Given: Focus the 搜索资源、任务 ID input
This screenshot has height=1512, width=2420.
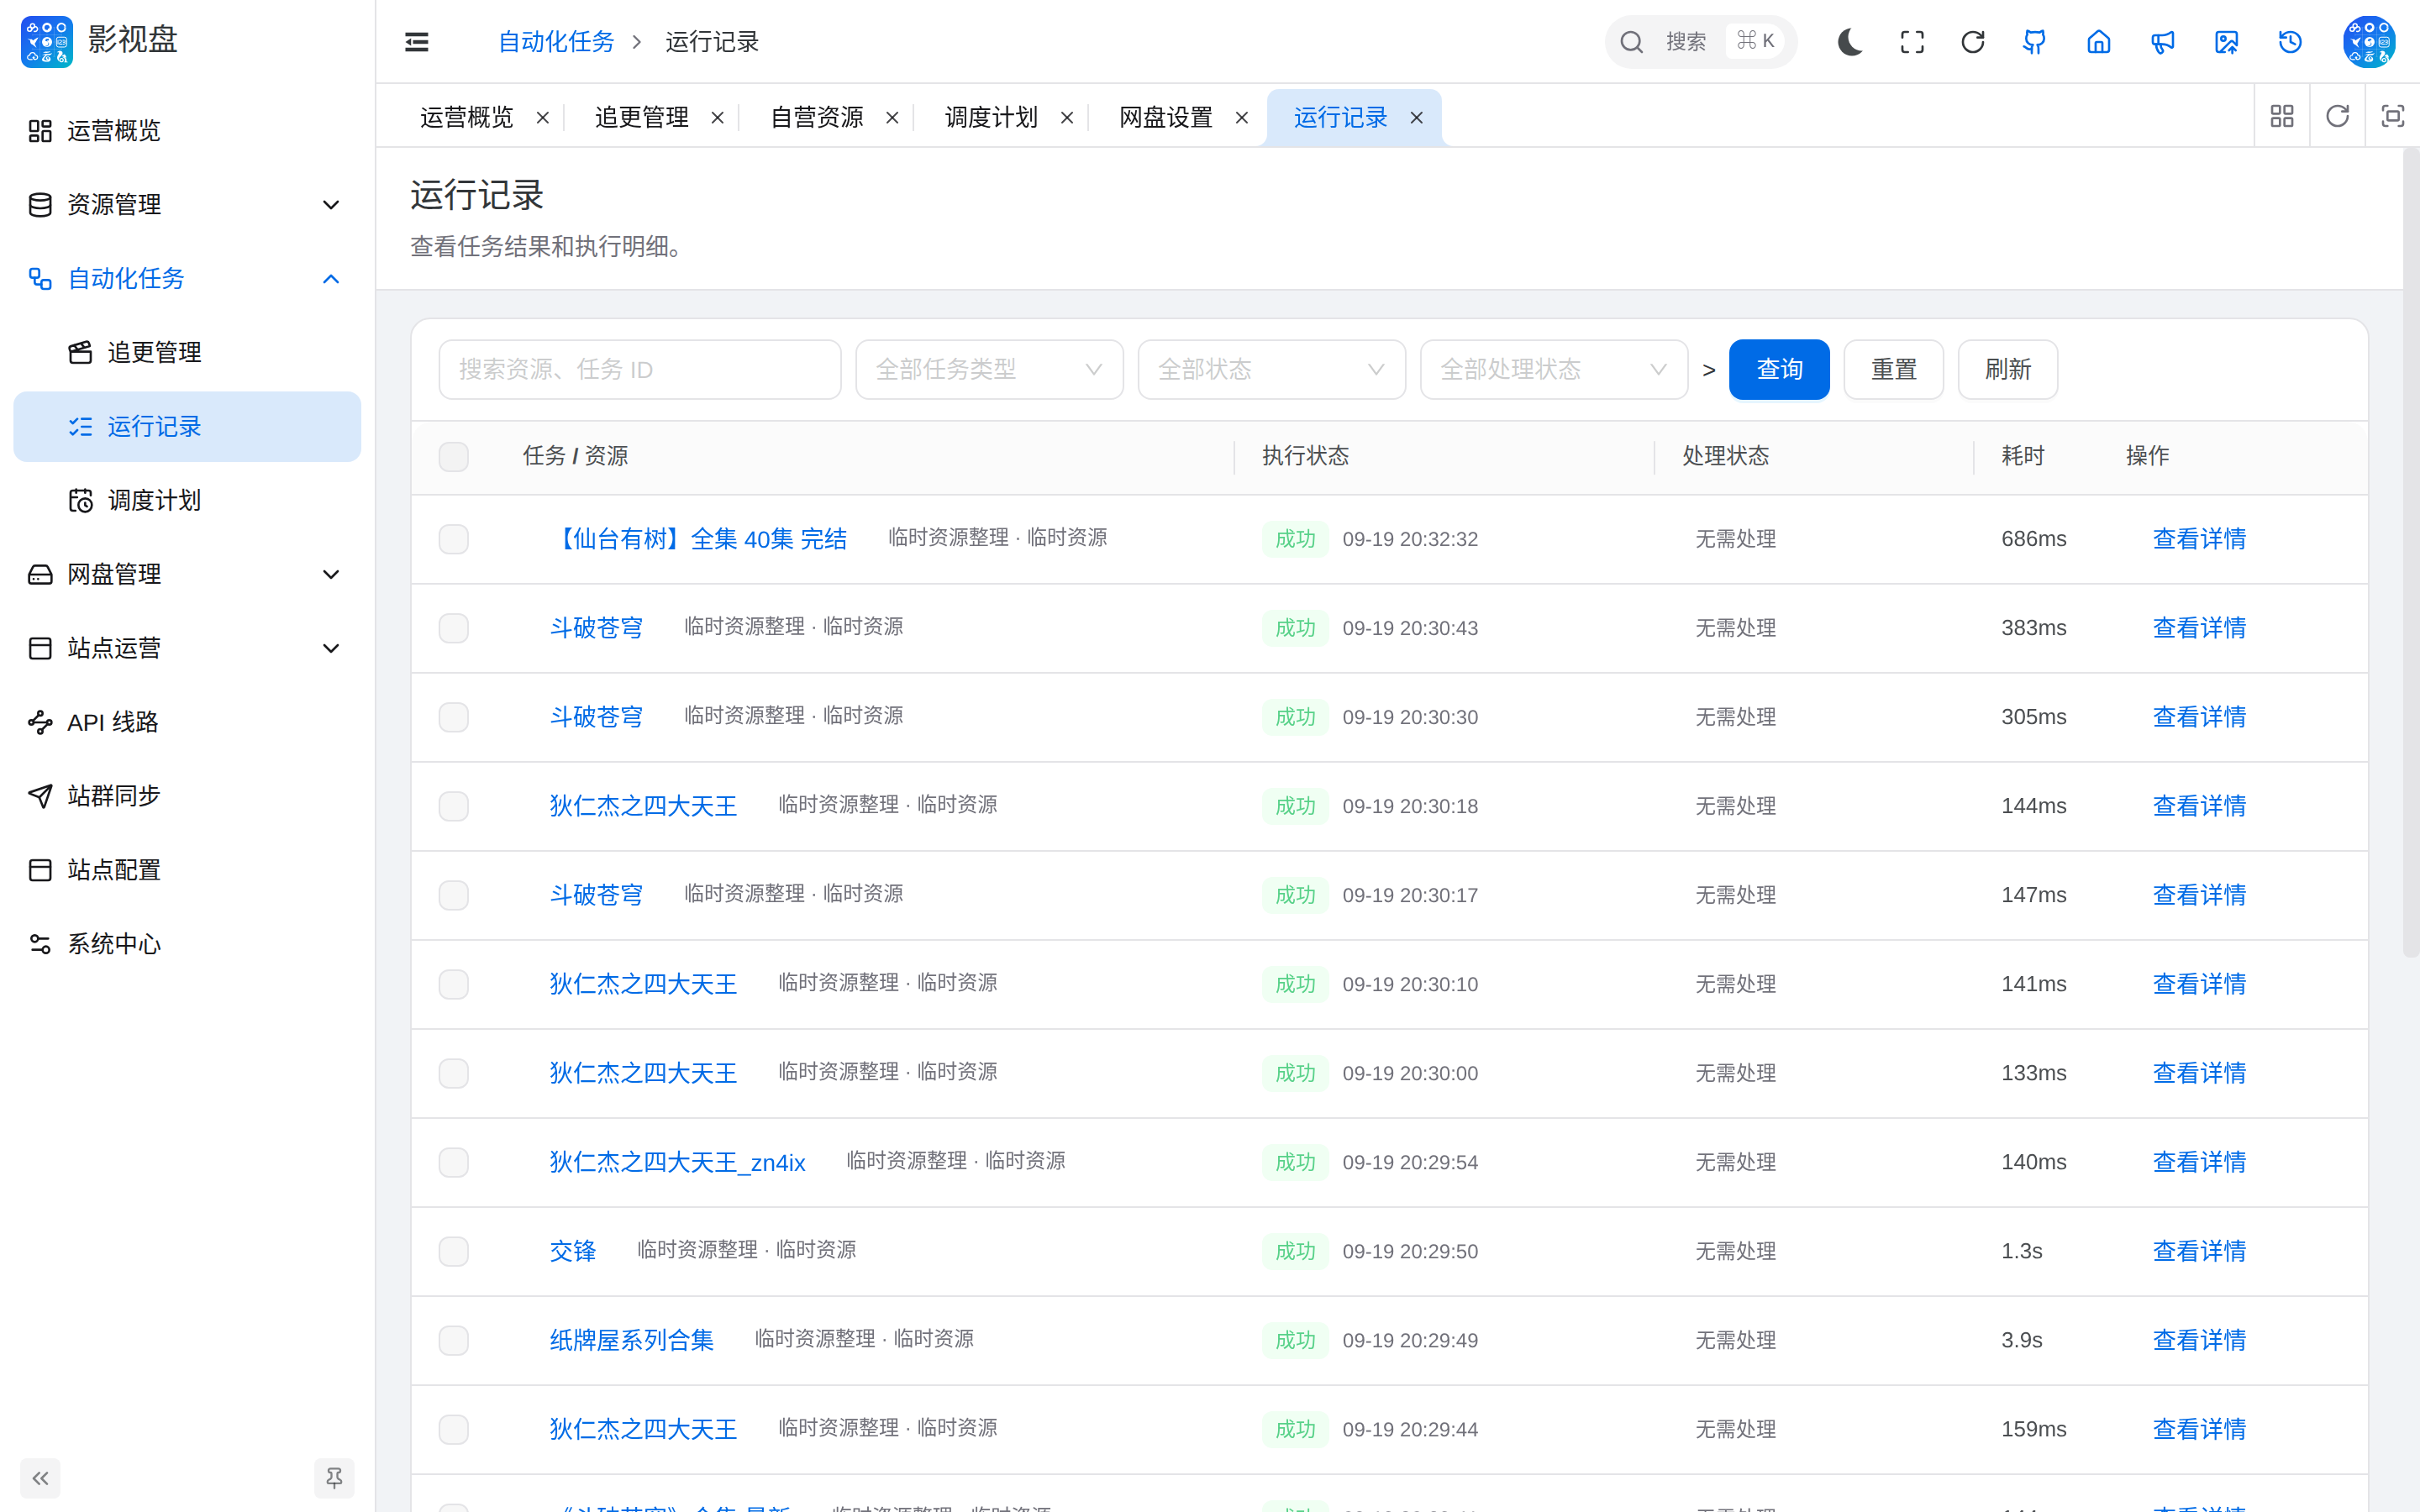Looking at the screenshot, I should click(x=640, y=370).
